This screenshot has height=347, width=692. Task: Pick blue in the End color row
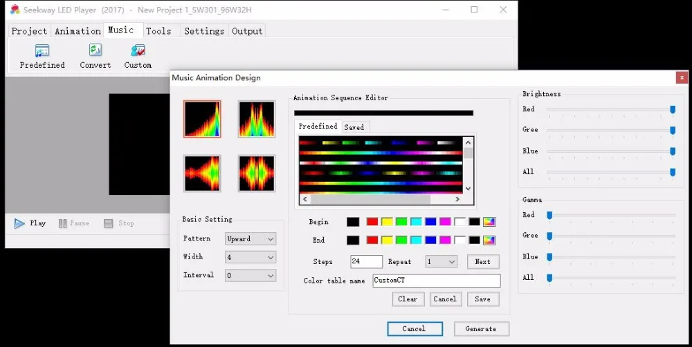click(430, 241)
